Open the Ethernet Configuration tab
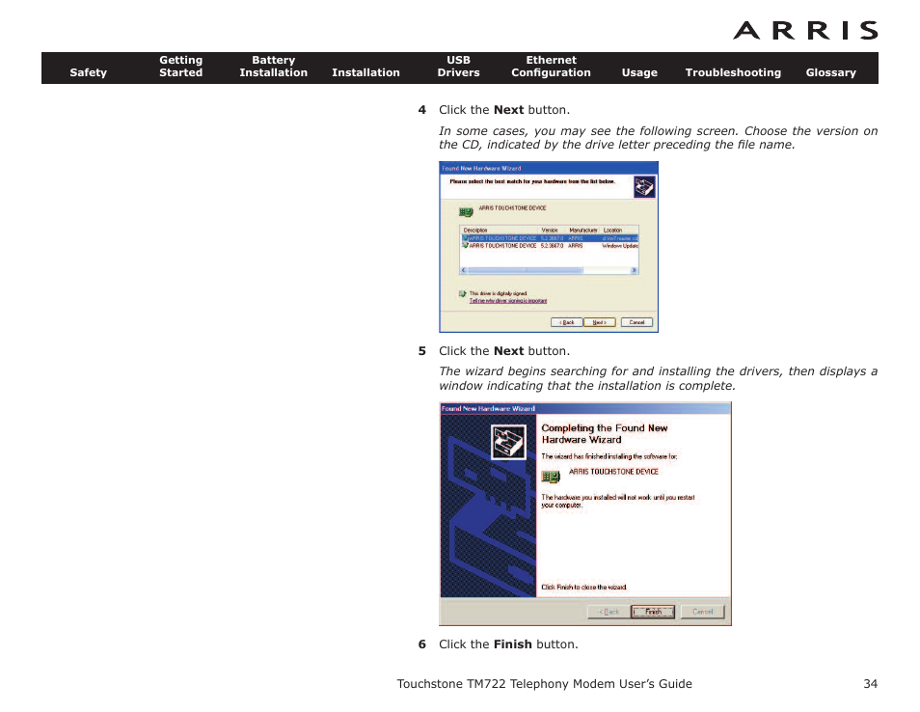The image size is (920, 712). pyautogui.click(x=551, y=67)
